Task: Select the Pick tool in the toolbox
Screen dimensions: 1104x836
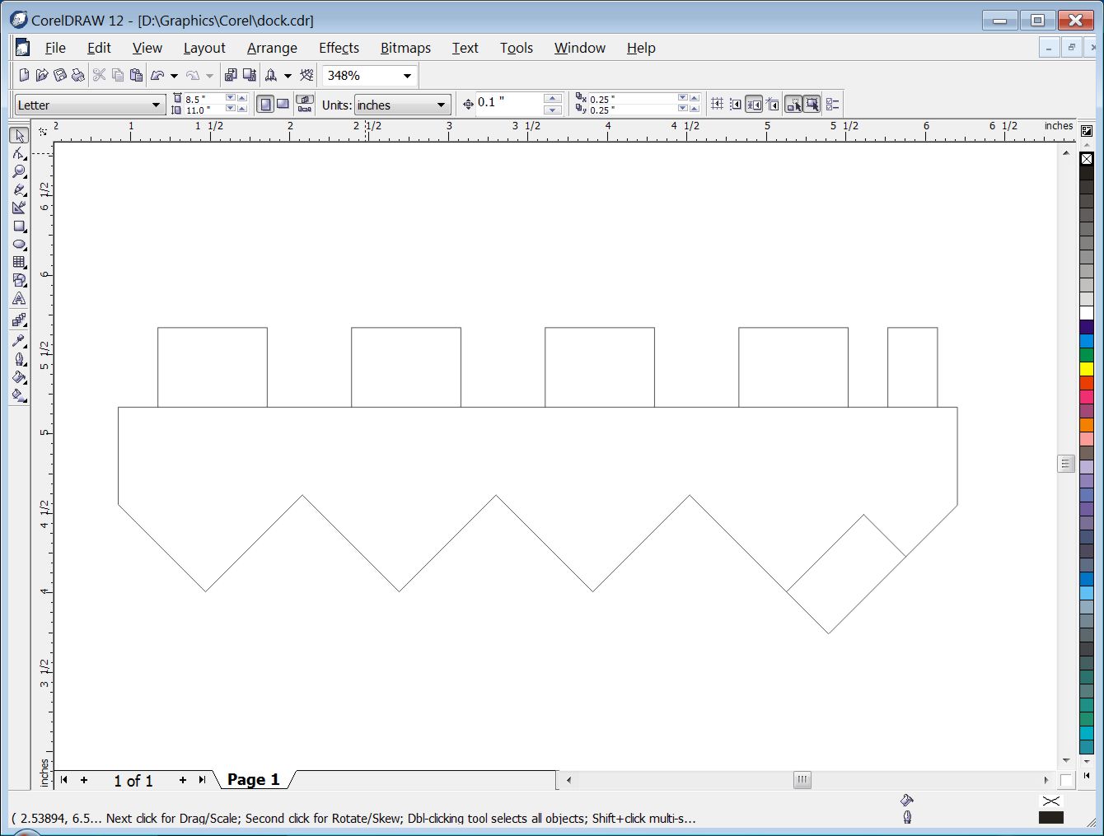Action: [x=19, y=136]
